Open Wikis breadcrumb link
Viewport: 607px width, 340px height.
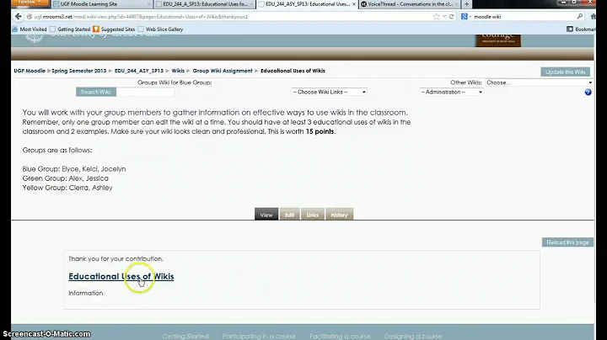[178, 71]
